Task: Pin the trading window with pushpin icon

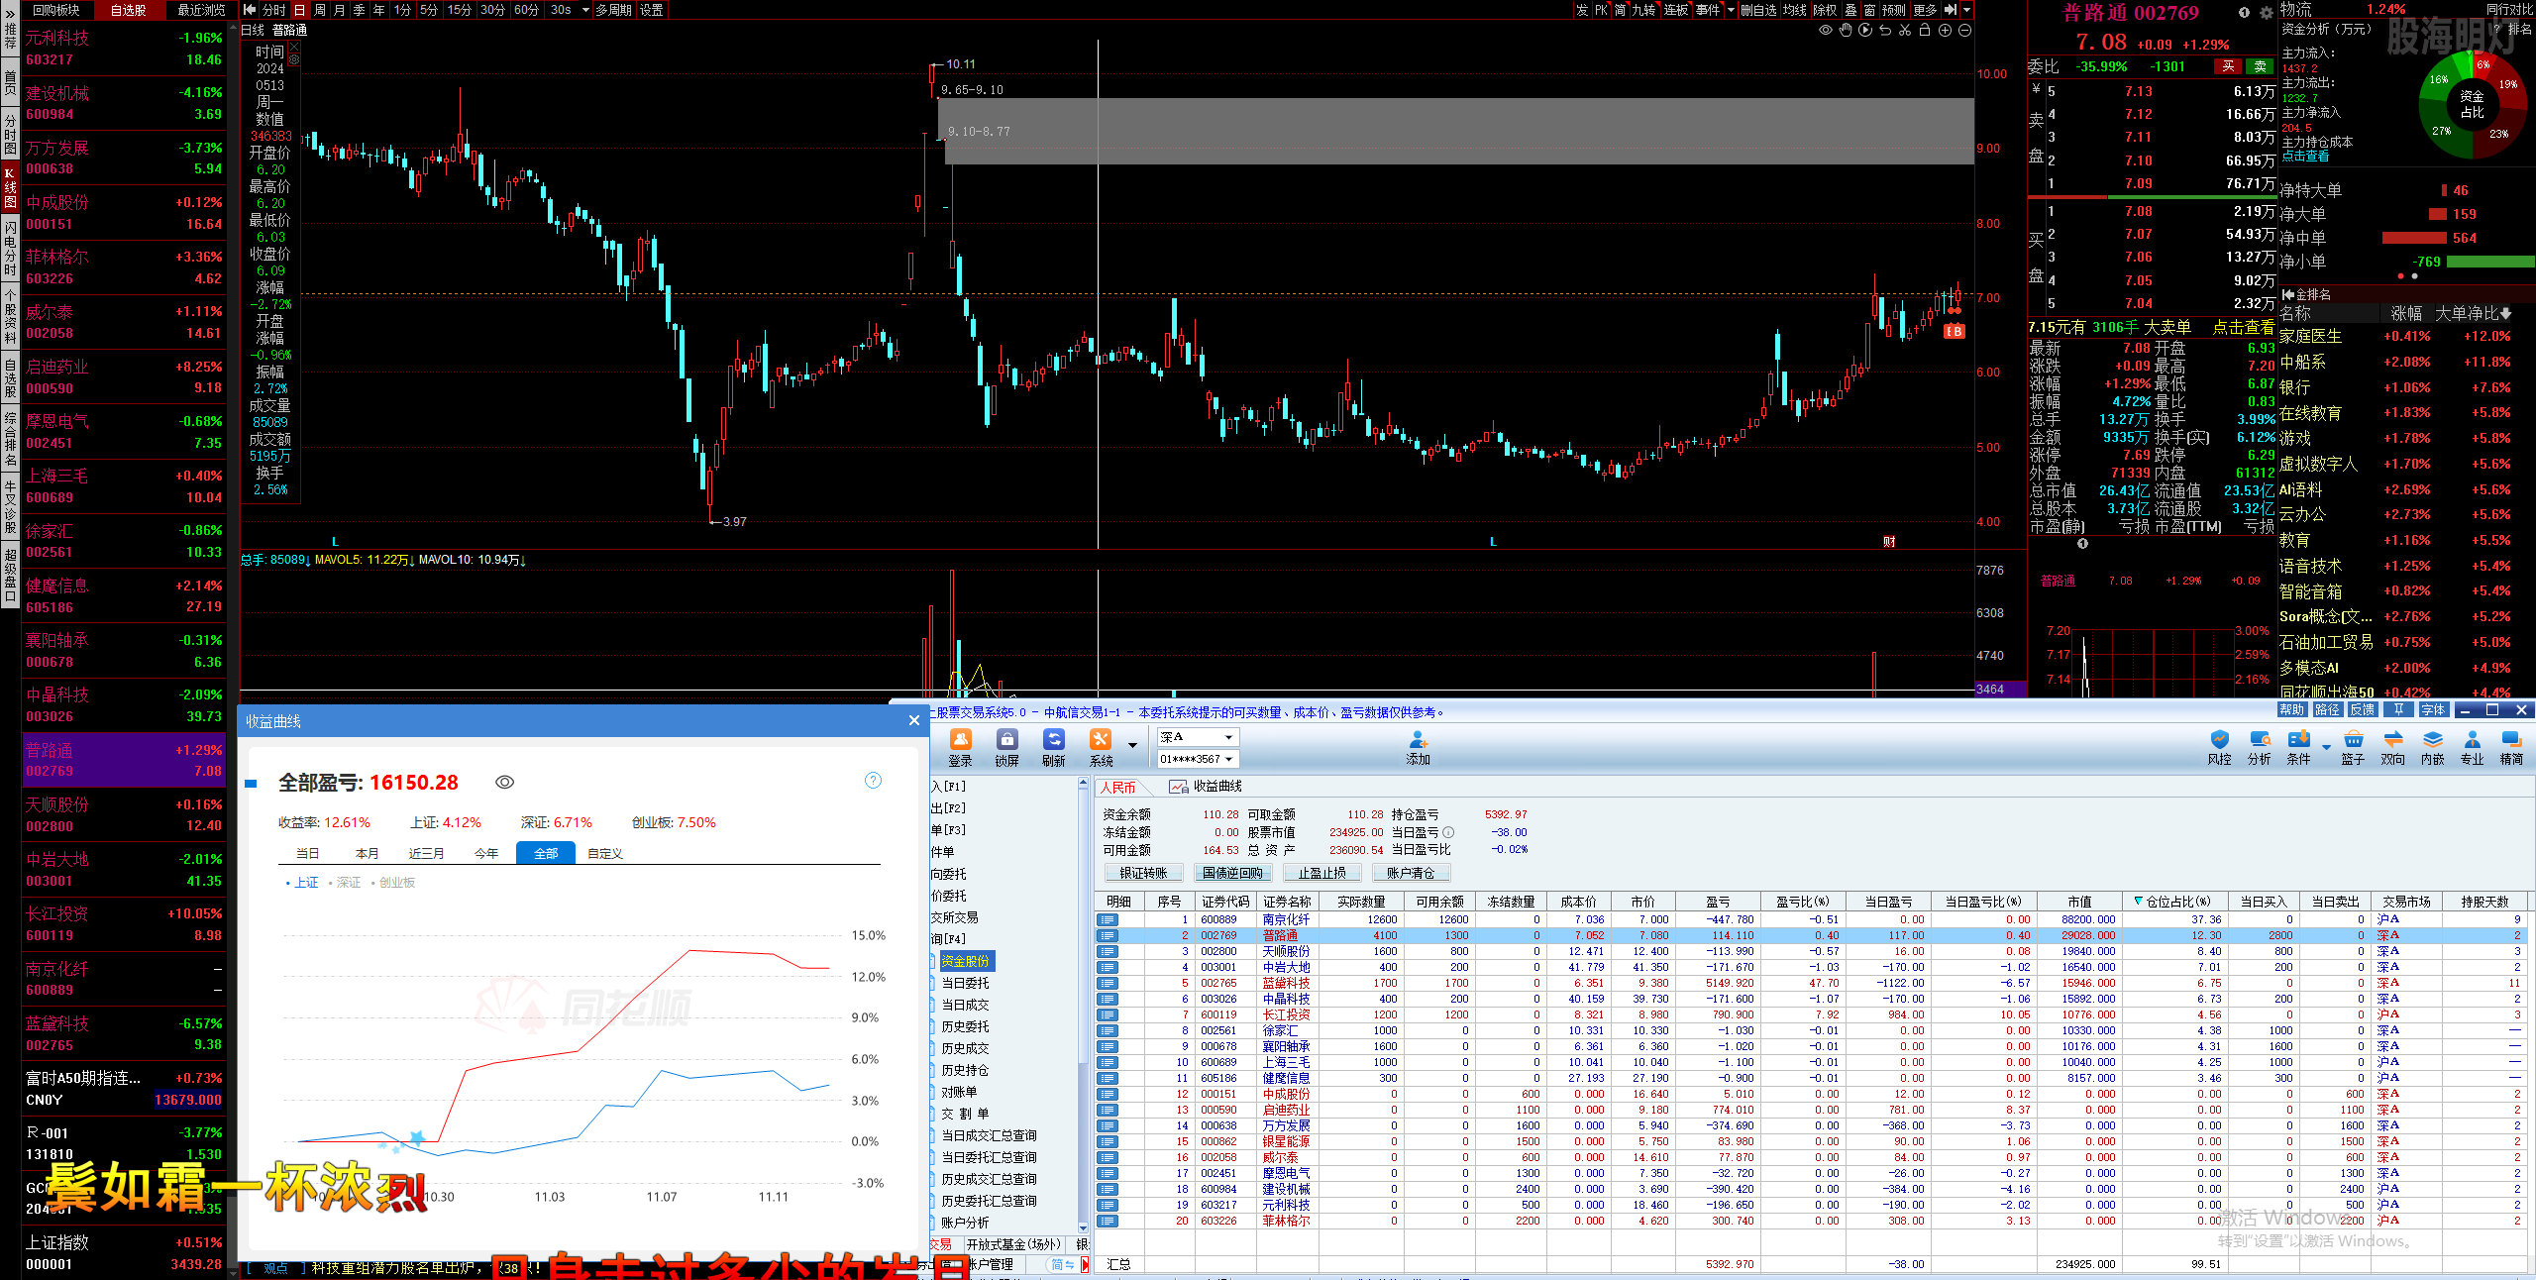Action: [x=2398, y=709]
